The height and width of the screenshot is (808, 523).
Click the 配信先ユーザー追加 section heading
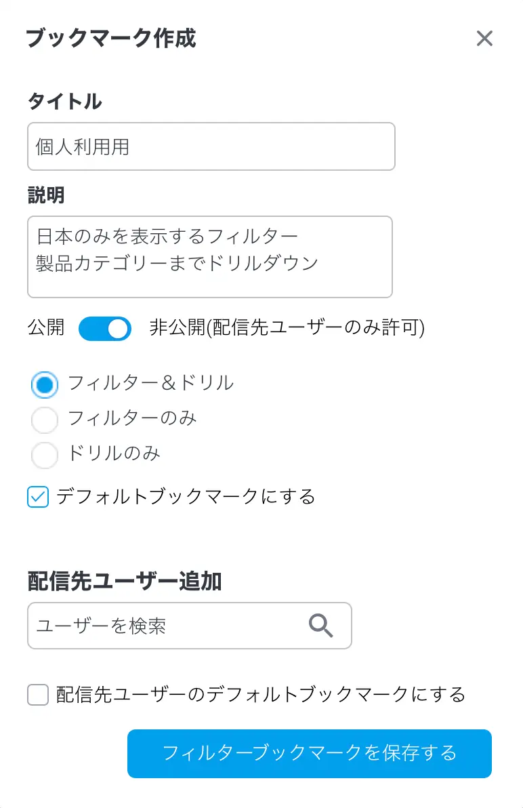[125, 581]
